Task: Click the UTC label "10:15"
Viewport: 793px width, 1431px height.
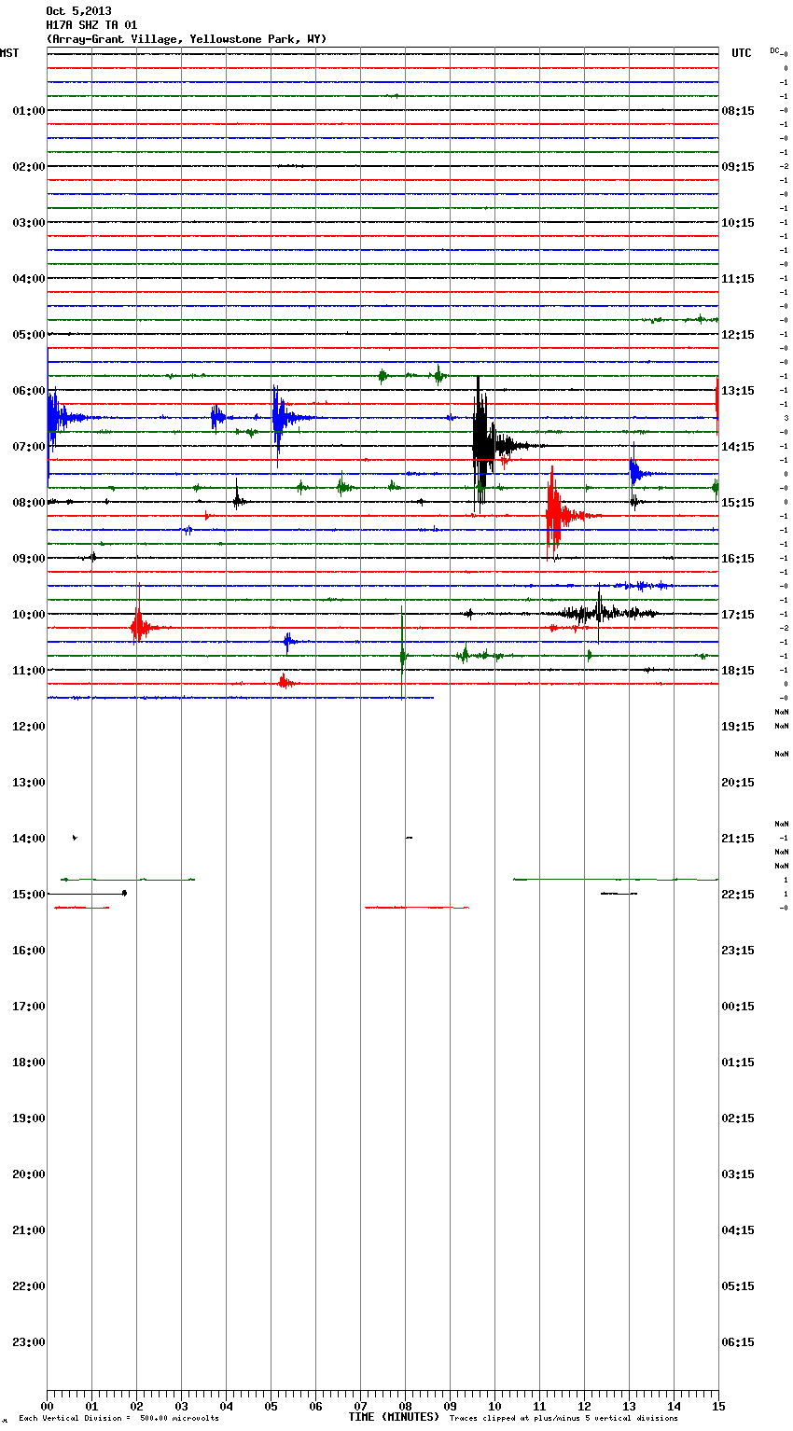Action: click(738, 223)
